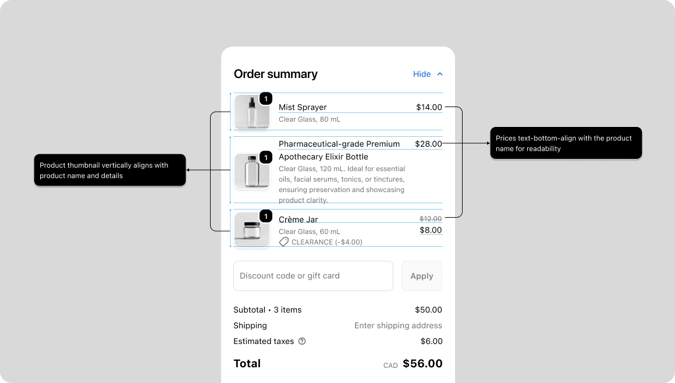The width and height of the screenshot is (675, 383).
Task: Click the strikethrough $12.00 original price
Action: tap(431, 218)
